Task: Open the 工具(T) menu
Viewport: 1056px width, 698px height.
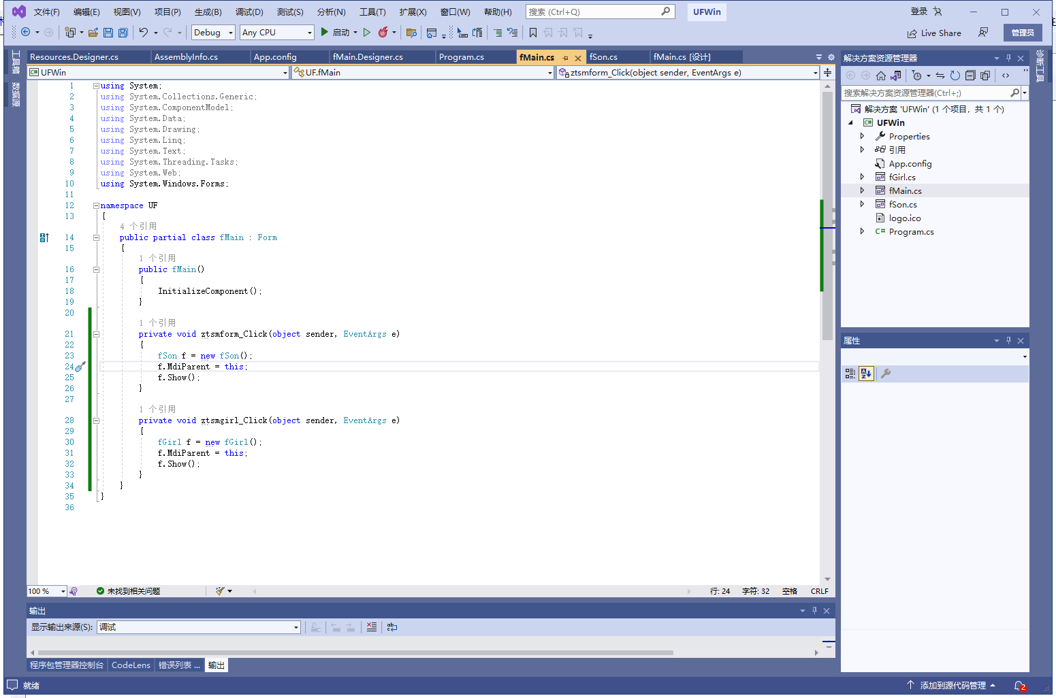Action: tap(372, 12)
